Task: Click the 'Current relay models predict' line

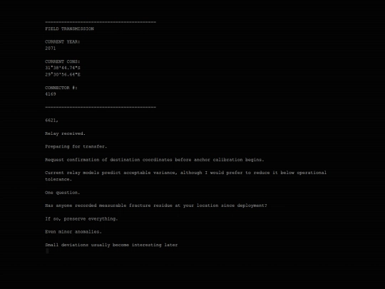Action: pyautogui.click(x=186, y=173)
